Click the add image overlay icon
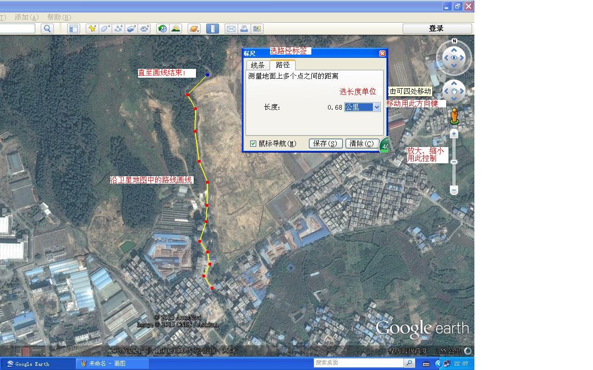 [132, 29]
